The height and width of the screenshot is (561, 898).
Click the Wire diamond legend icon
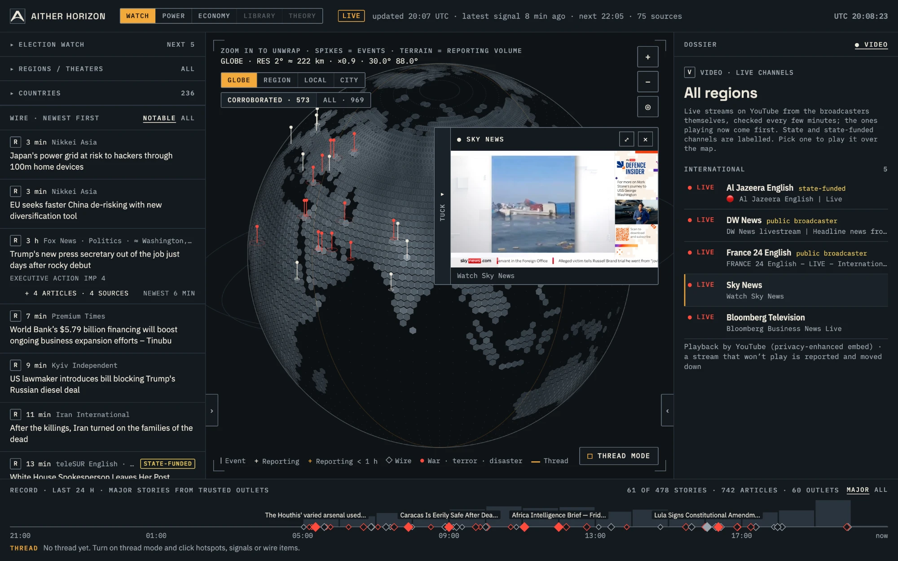pos(389,460)
